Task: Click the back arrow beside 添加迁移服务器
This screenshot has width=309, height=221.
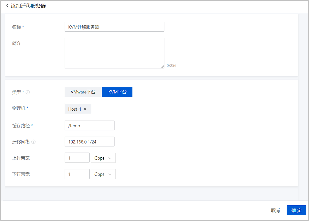Action: (7, 6)
